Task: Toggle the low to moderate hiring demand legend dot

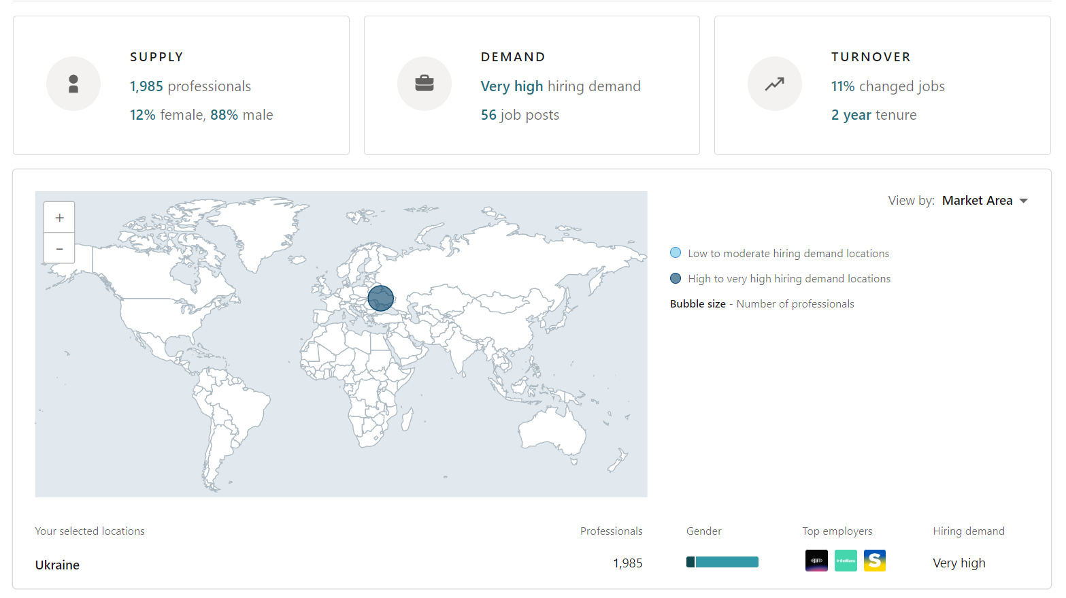Action: point(675,252)
